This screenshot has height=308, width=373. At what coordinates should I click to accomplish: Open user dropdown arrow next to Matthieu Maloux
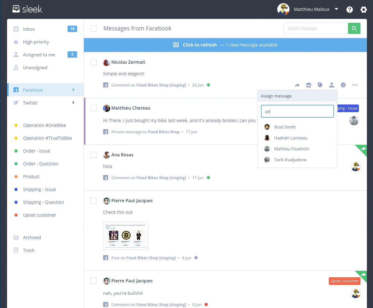pos(337,9)
